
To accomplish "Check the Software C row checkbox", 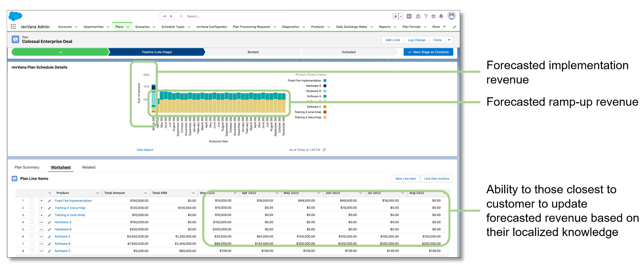I will [32, 251].
